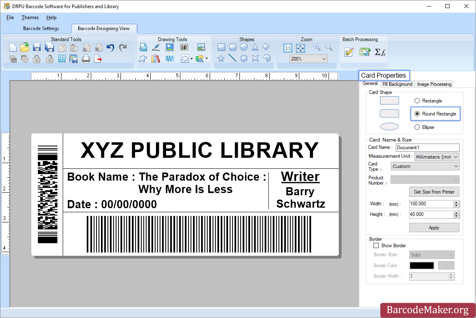Save the label with single floppy icon
The image size is (476, 318).
37,48
